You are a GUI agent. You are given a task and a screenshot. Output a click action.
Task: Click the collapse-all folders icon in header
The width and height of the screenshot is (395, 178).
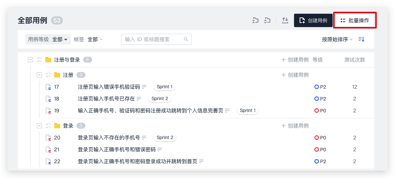(x=255, y=20)
